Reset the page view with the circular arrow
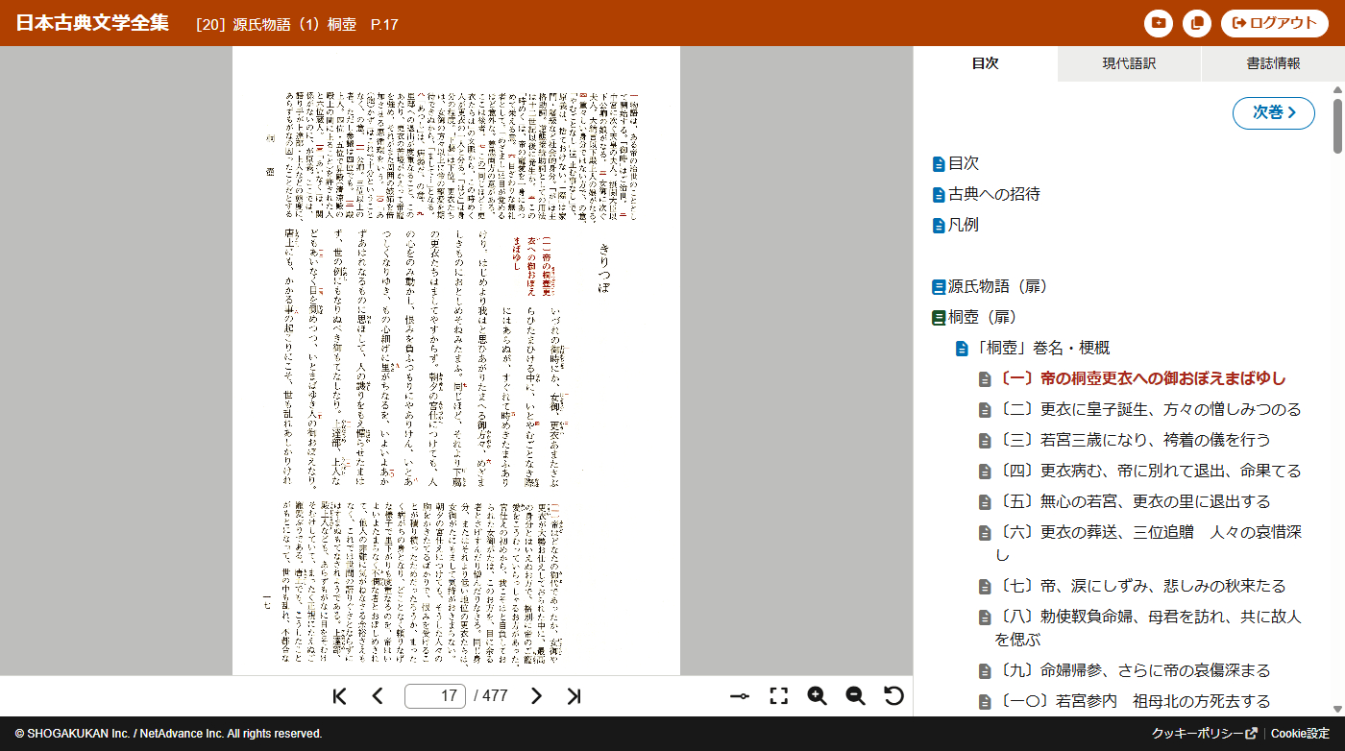The height and width of the screenshot is (751, 1345). [x=893, y=696]
